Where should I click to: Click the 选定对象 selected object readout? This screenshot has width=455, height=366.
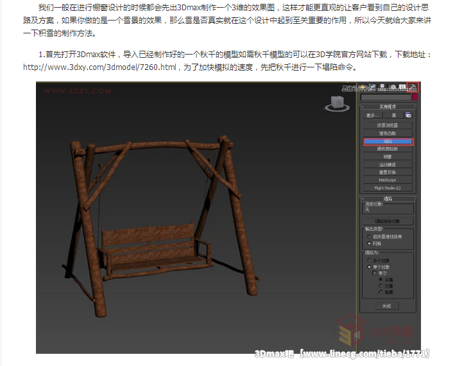[x=388, y=207]
